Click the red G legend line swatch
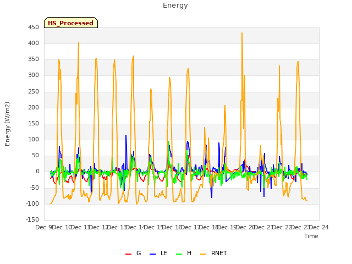The image size is (352, 264). (128, 254)
